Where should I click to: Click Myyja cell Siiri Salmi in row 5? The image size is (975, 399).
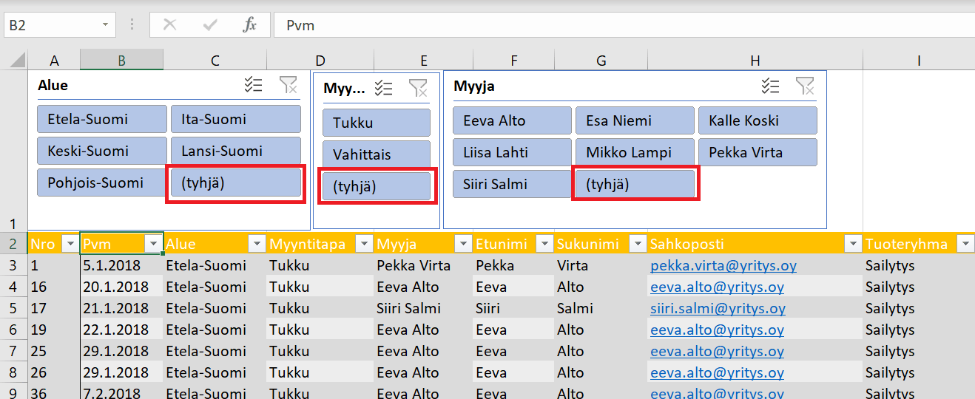423,308
